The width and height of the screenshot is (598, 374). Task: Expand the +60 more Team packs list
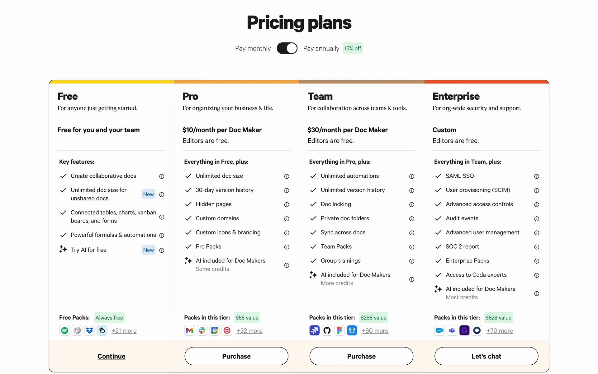pyautogui.click(x=375, y=331)
